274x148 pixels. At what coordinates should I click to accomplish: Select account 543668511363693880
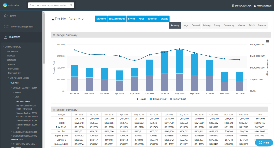25,132
